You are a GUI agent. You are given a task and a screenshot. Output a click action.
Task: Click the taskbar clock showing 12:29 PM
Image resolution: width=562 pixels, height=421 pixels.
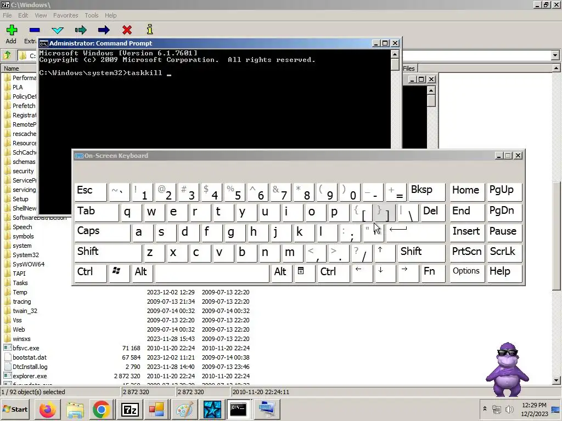534,409
